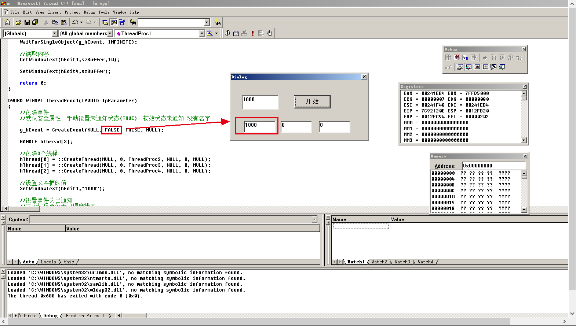Click the Save All icon
Viewport: 576px width, 326px height.
[35, 22]
